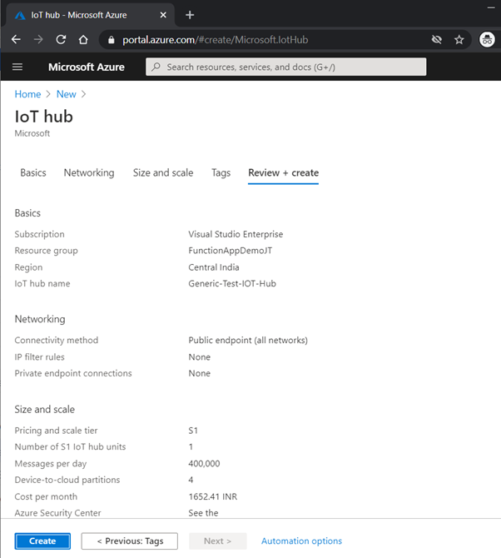Click the Generic-Test-IOT-Hub name value
The width and height of the screenshot is (501, 558).
(x=232, y=284)
